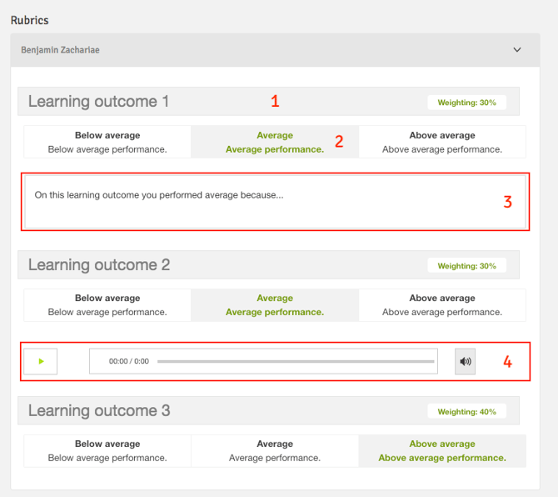Click the Weighting: 30% badge of outcome 2
Screen dimensions: 558x497
tap(466, 266)
